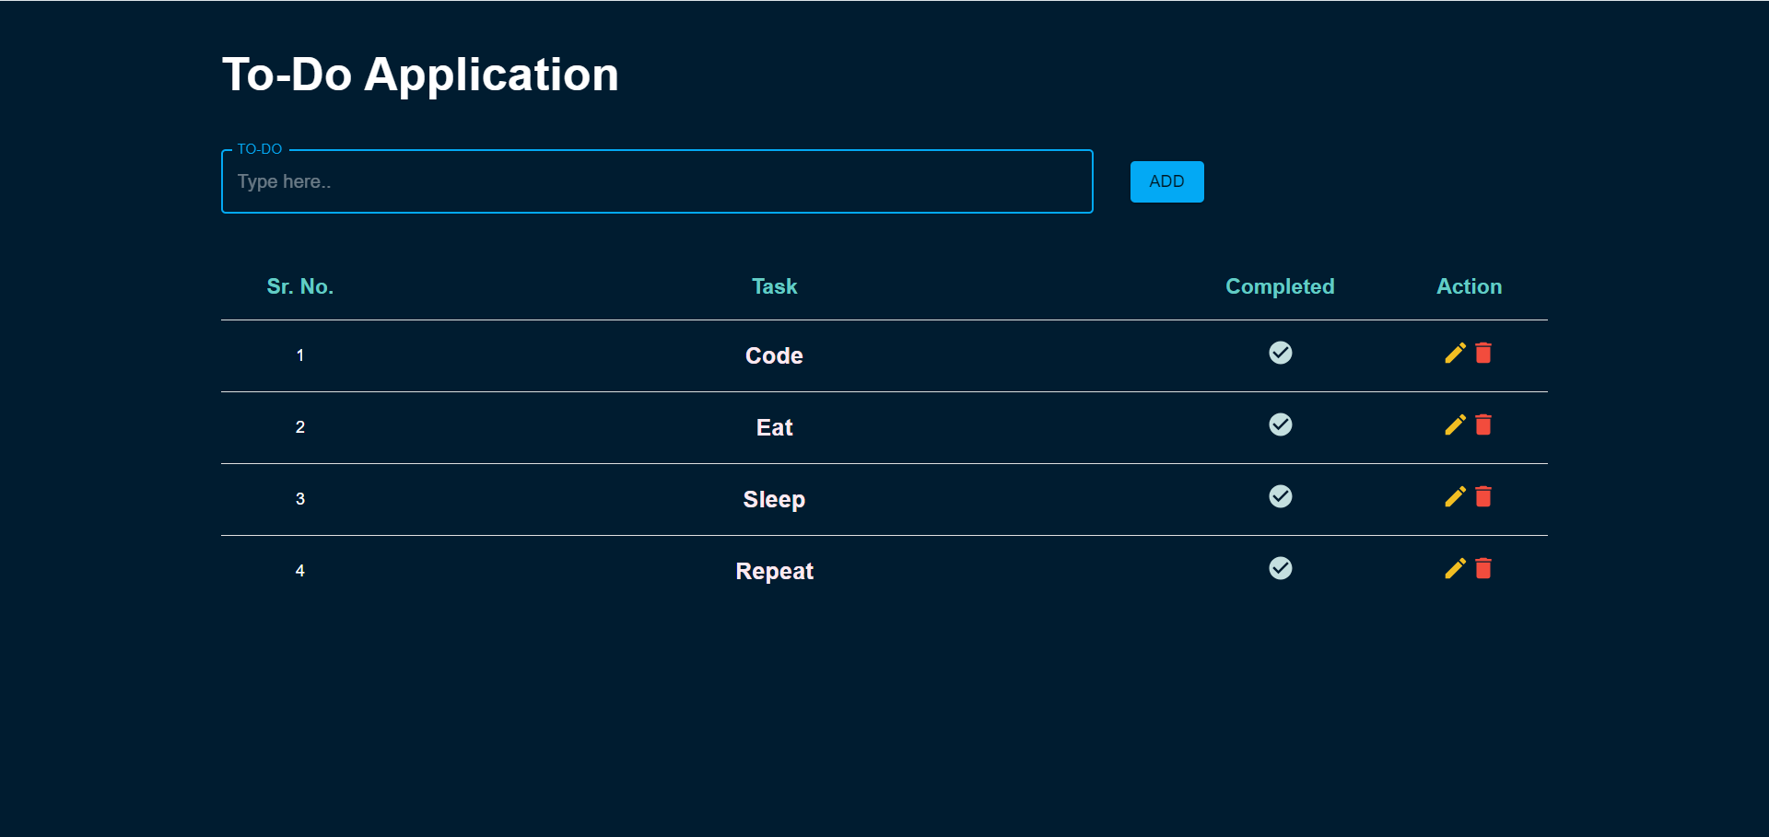Click the To-Do Application heading
1769x837 pixels.
click(420, 74)
